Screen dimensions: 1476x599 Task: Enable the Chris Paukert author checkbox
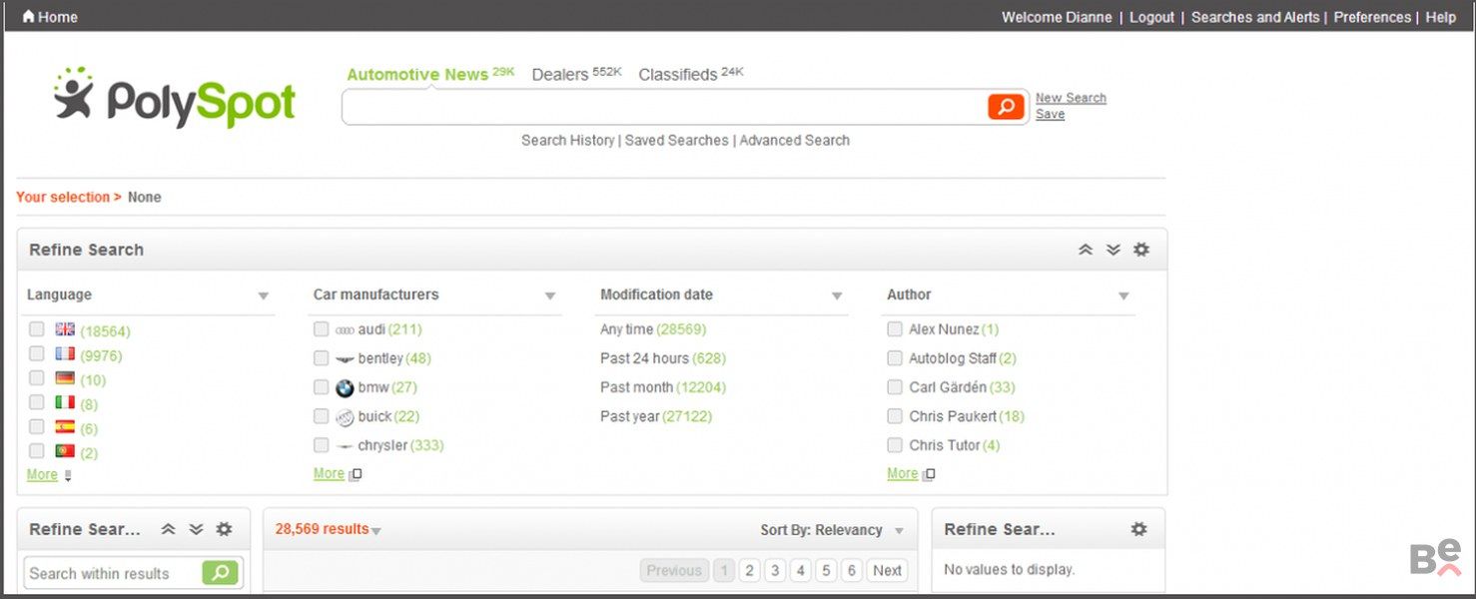[x=895, y=416]
